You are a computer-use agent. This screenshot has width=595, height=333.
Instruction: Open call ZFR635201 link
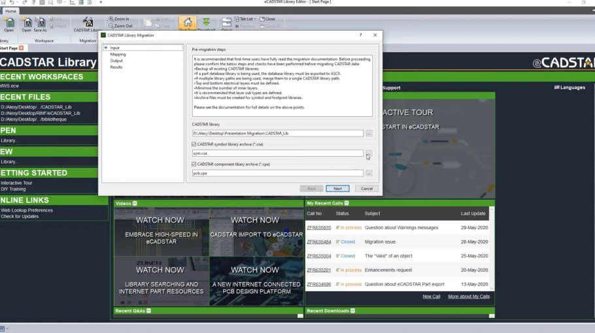coord(319,270)
